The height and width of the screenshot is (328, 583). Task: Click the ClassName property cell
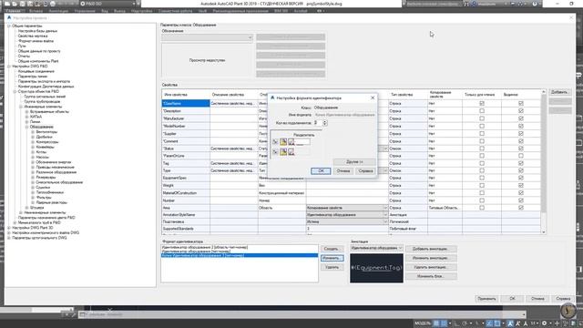coord(186,103)
